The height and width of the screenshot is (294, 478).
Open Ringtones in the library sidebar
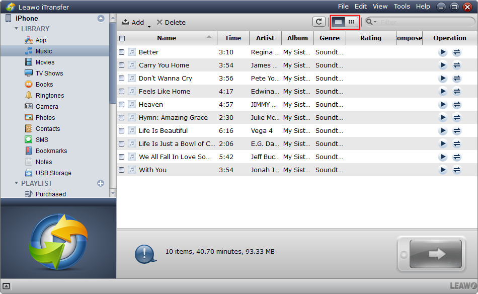[x=49, y=96]
